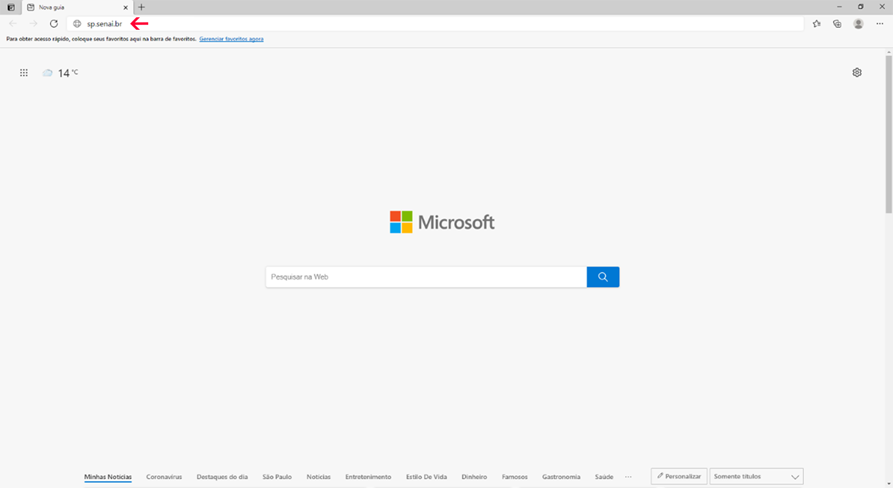Switch to the Coronavírus news tab
893x488 pixels.
coord(164,477)
